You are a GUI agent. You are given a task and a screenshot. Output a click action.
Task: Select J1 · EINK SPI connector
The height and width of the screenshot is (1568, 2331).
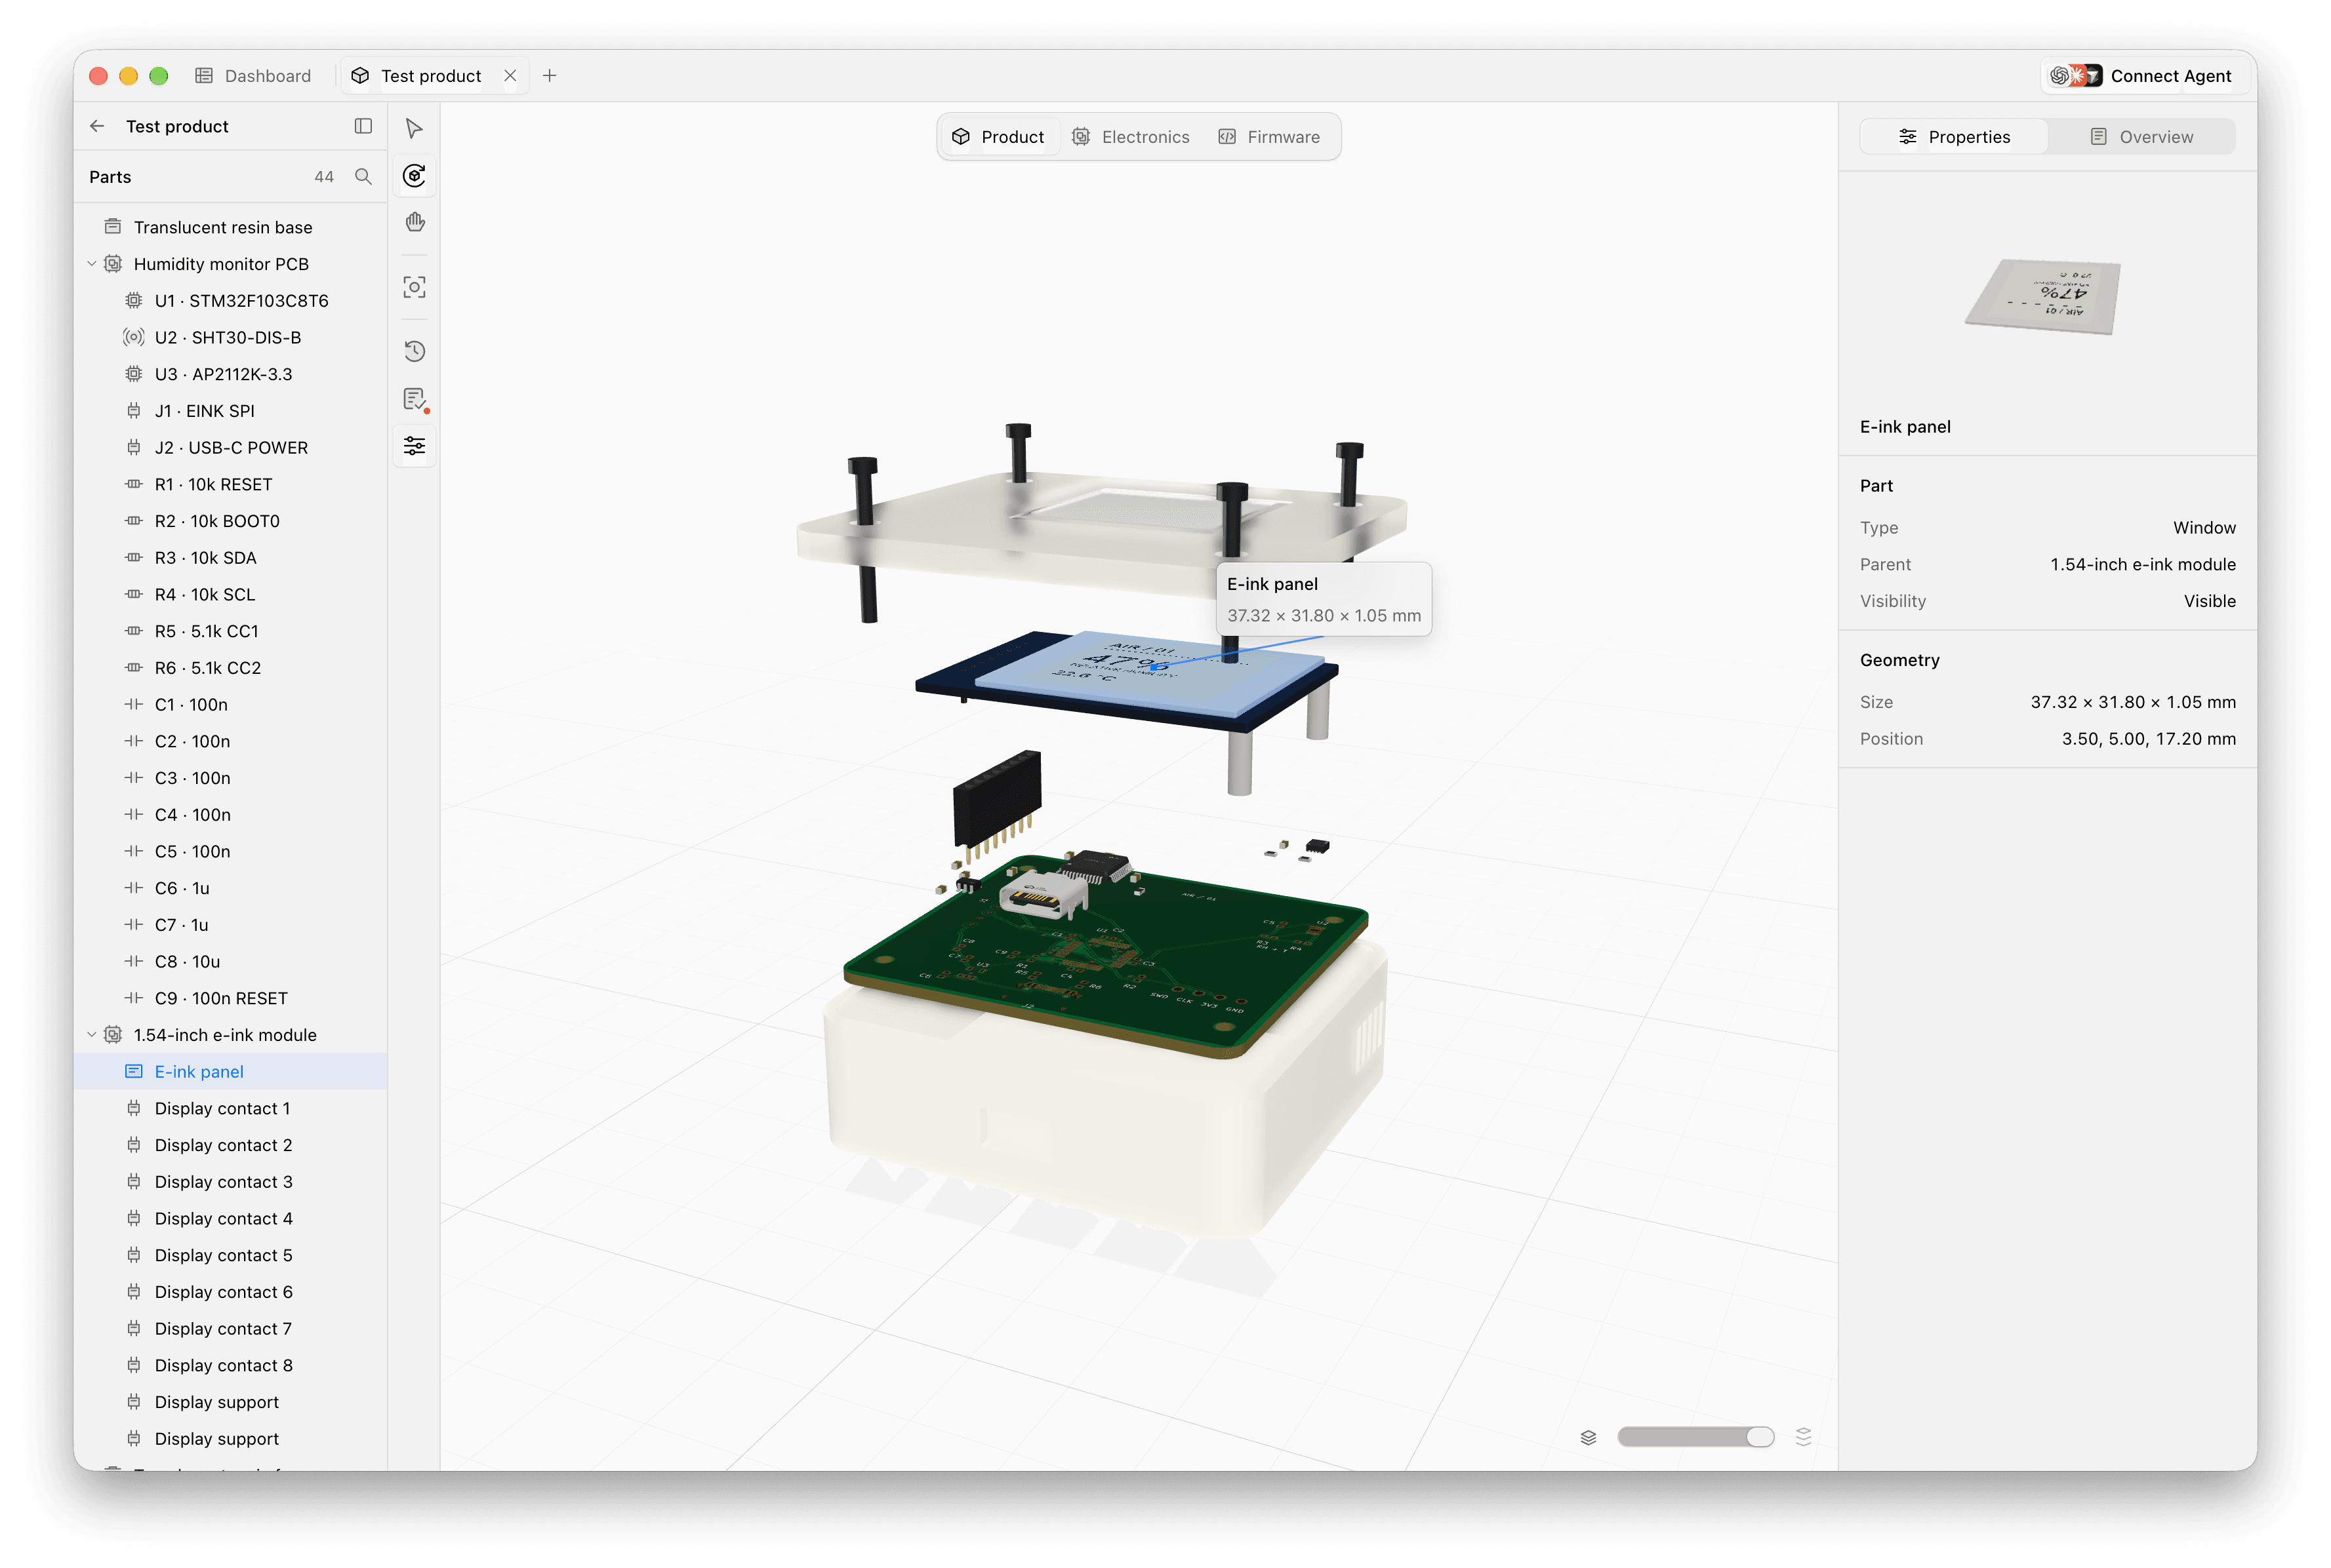point(231,411)
